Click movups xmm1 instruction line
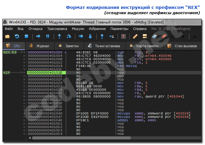Screen dimensions: 205x145 (154, 117)
